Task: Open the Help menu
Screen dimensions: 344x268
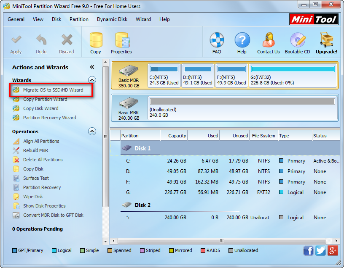Action: (x=164, y=19)
